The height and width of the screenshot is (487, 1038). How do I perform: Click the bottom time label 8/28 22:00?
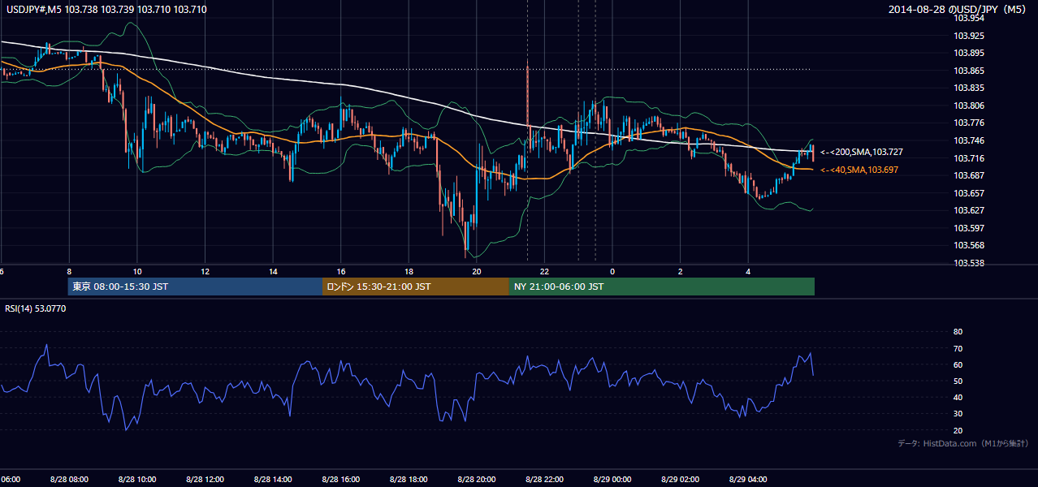pyautogui.click(x=544, y=479)
